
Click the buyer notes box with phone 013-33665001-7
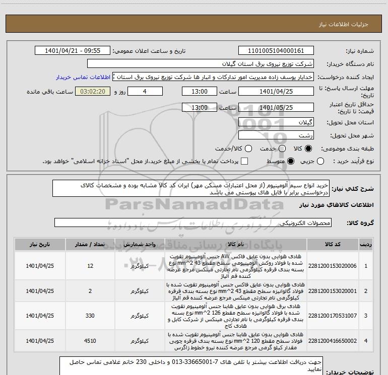pos(191,366)
